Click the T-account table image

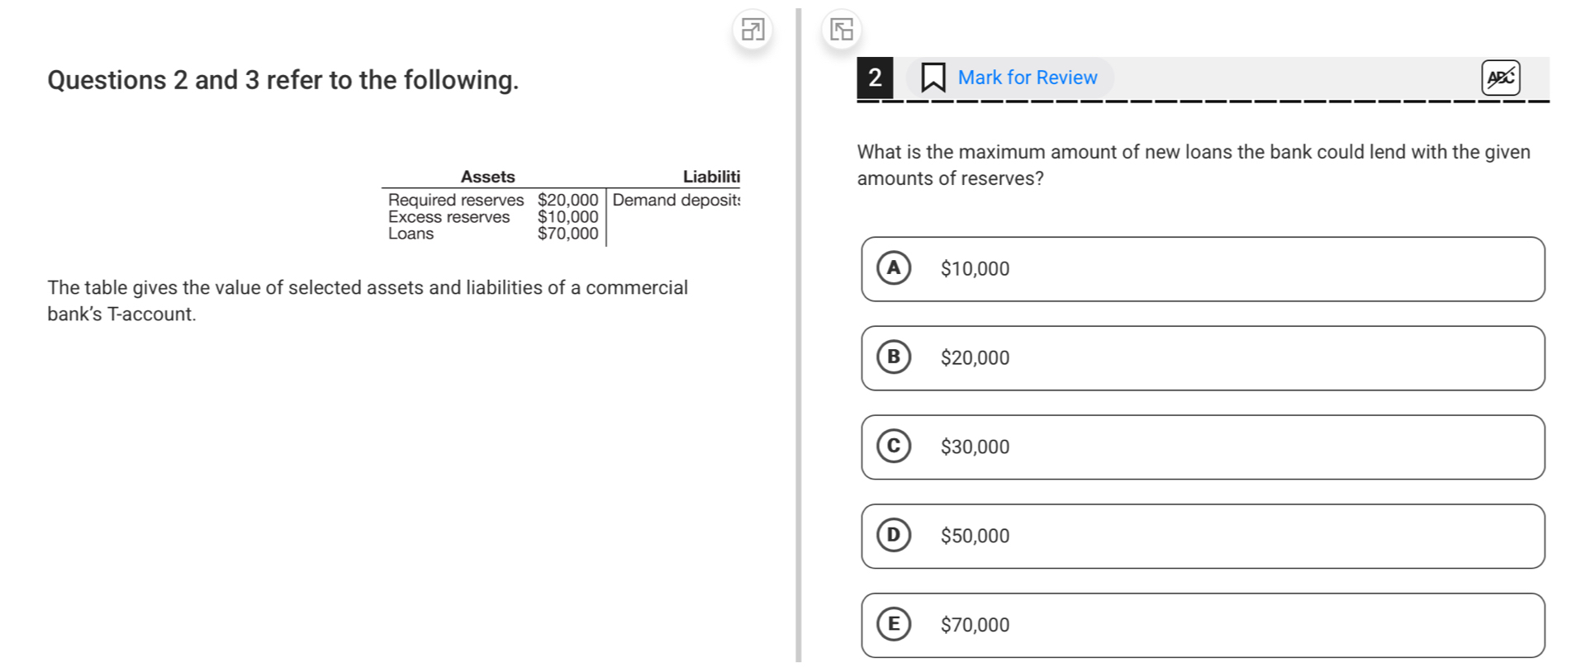coord(561,206)
